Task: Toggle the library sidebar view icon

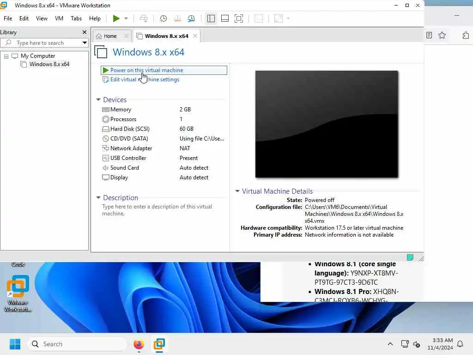Action: coord(211,18)
